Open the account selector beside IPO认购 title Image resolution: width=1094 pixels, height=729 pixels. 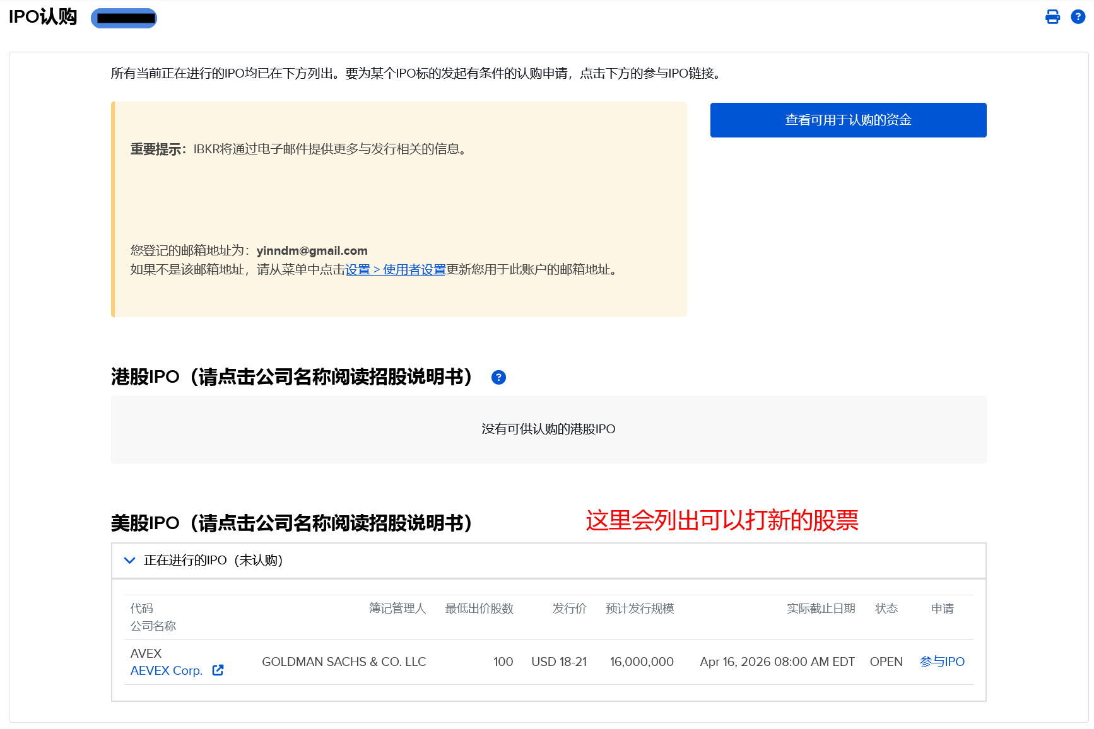click(x=124, y=18)
